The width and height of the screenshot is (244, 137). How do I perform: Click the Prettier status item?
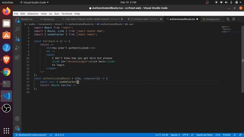(x=227, y=135)
